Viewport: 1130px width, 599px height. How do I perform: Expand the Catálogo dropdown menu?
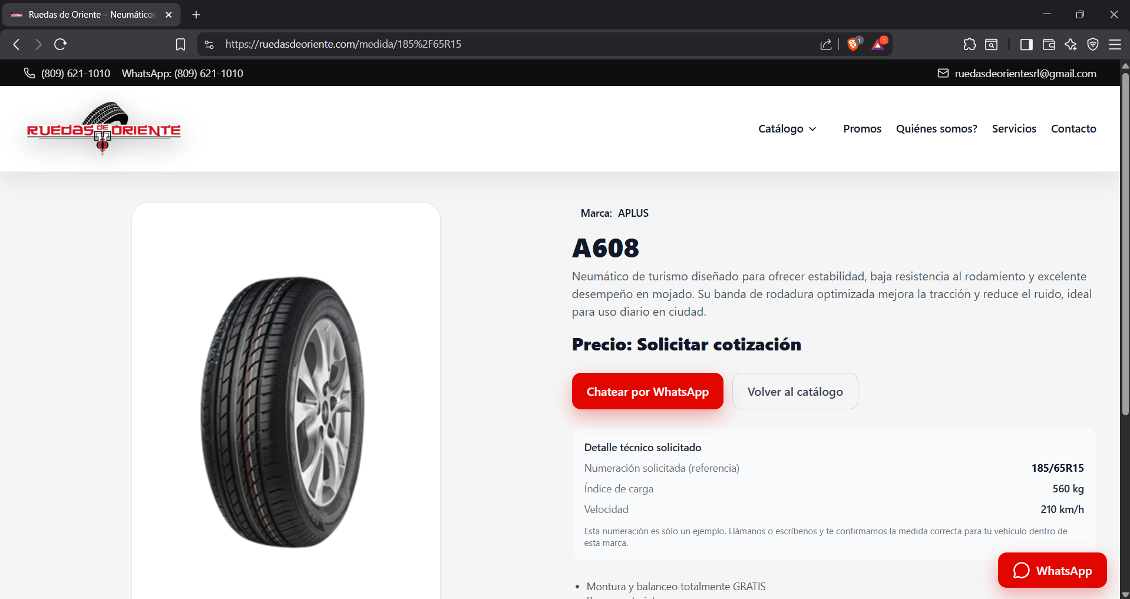(x=787, y=128)
